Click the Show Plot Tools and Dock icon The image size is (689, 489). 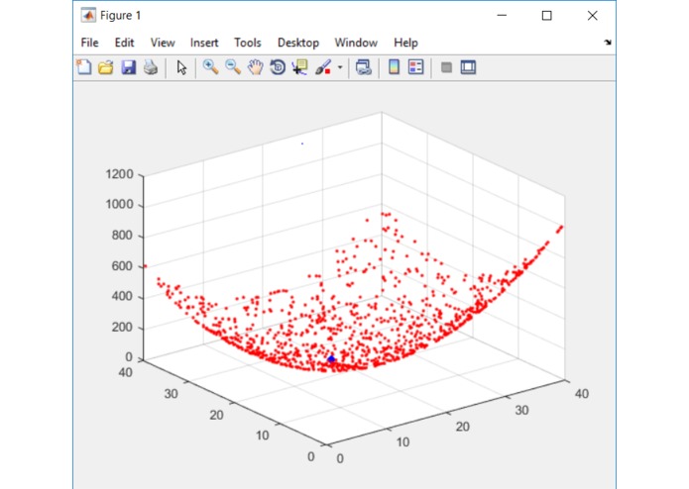pyautogui.click(x=468, y=67)
